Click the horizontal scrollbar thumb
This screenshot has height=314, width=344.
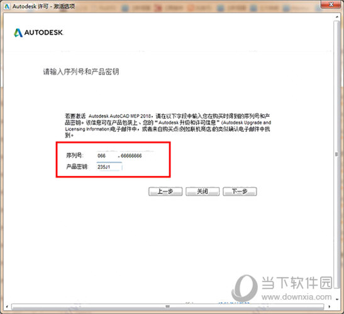(x=168, y=306)
